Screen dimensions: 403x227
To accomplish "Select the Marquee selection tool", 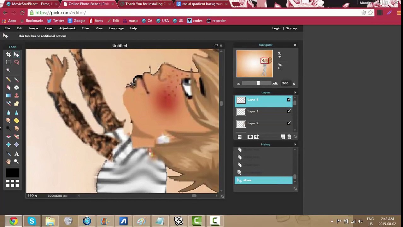I will [9, 62].
